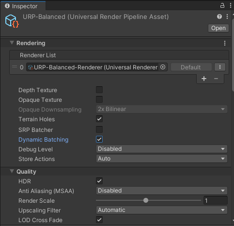
Task: Click the SRP Batcher label
Action: click(35, 130)
